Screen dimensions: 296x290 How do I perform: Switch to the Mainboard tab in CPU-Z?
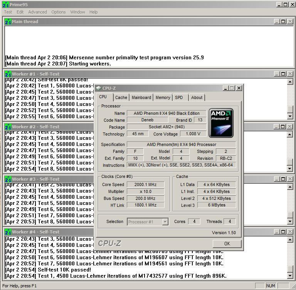(141, 97)
